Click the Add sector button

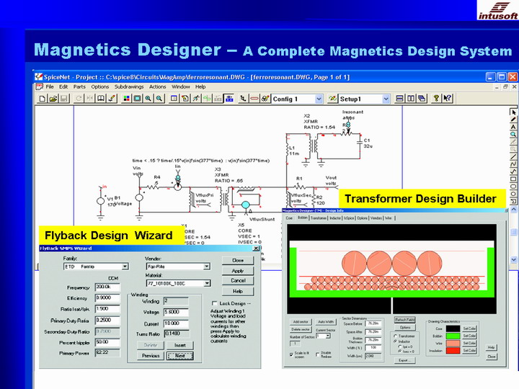301,321
